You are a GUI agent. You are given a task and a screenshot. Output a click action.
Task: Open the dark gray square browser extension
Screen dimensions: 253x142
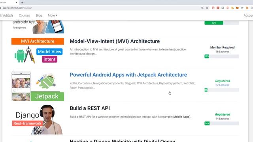(223, 8)
